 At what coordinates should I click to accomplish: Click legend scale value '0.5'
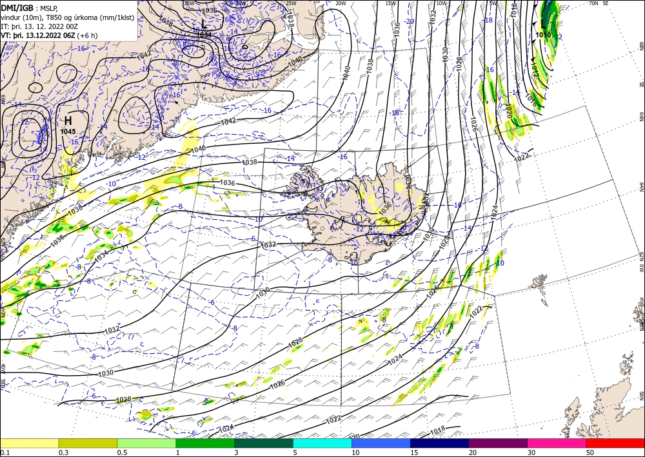(x=121, y=452)
